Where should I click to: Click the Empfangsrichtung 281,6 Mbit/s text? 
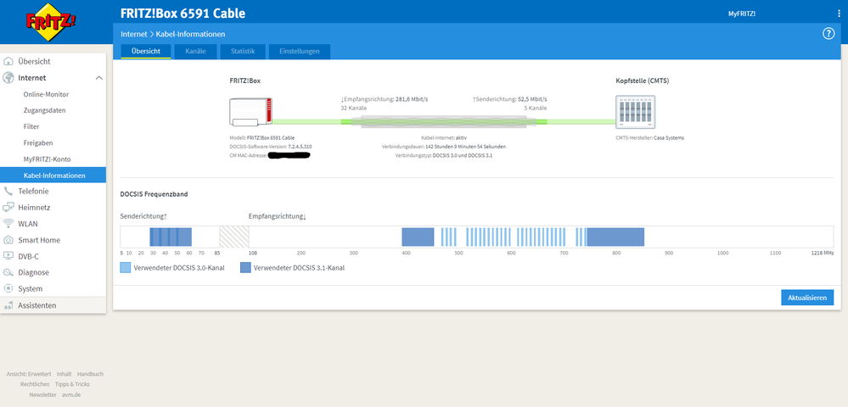(385, 99)
